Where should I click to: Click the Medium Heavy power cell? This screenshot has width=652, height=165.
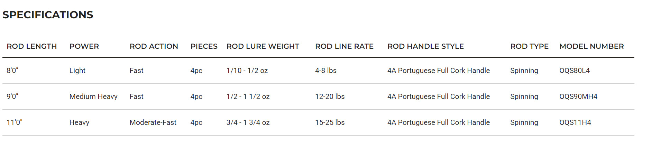(93, 97)
